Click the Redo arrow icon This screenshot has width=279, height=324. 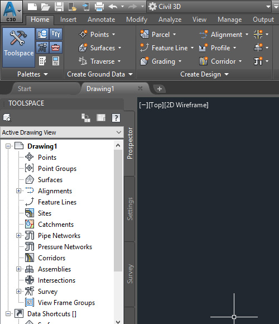133,7
